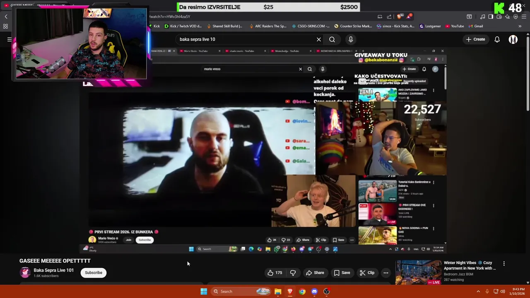
Task: Like the video showing 175 likes
Action: tap(275, 273)
